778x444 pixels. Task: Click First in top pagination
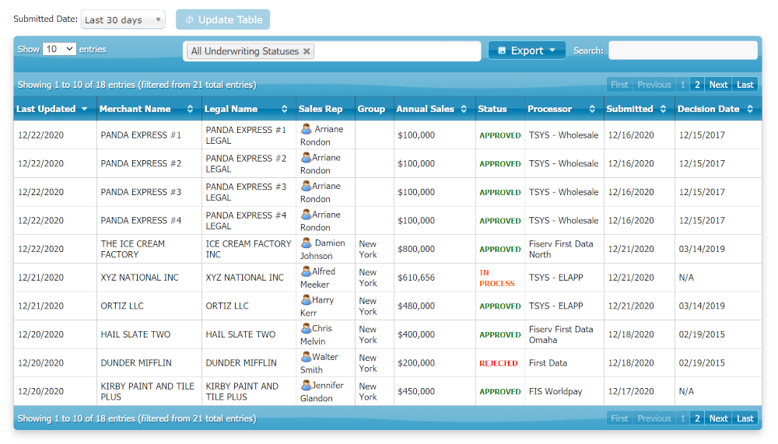619,85
